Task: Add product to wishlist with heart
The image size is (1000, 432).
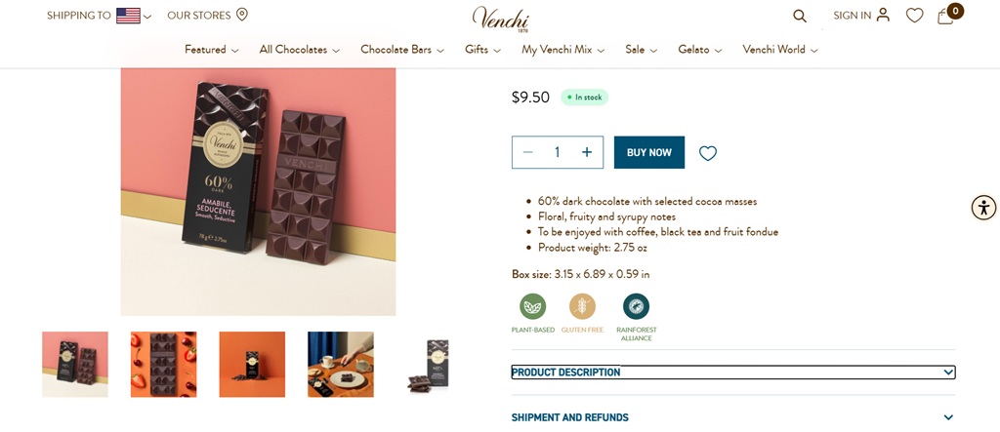Action: tap(708, 153)
